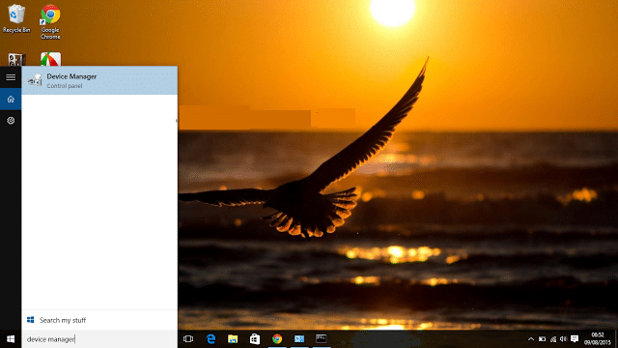The width and height of the screenshot is (618, 348).
Task: Open the network tray icon
Action: click(553, 339)
